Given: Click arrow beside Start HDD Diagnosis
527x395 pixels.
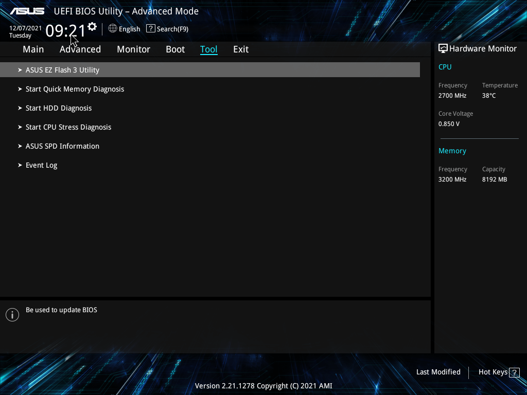Looking at the screenshot, I should pos(20,108).
